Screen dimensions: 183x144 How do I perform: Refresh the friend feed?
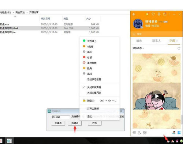179,48
